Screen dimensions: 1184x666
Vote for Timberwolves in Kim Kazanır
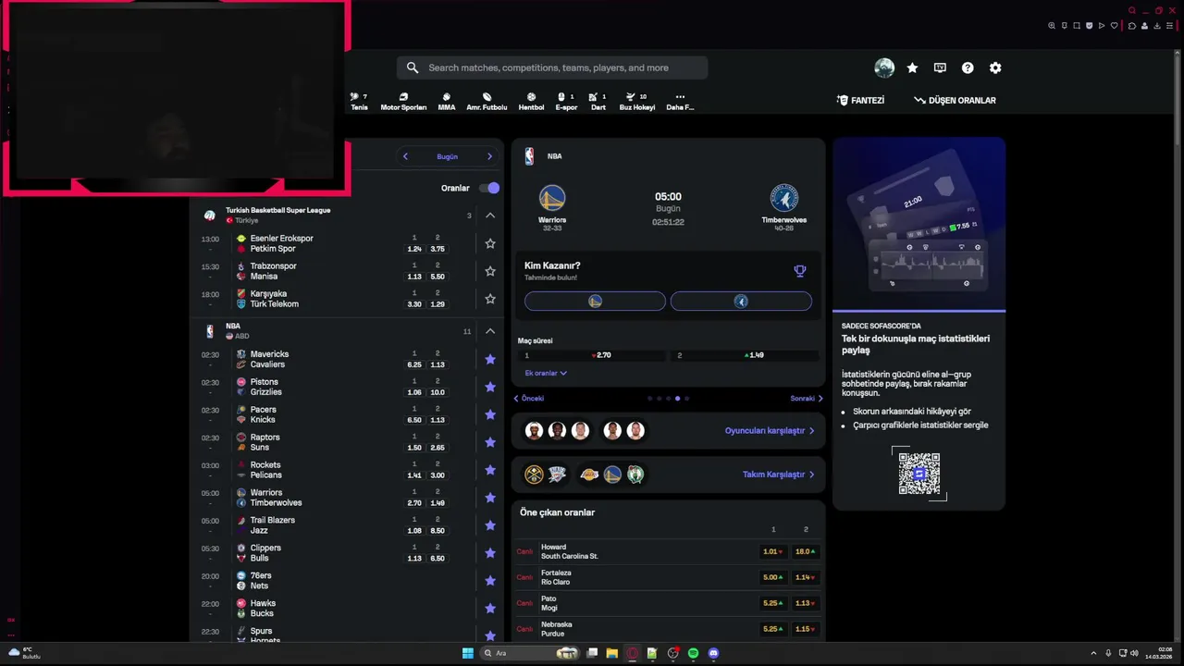coord(741,302)
